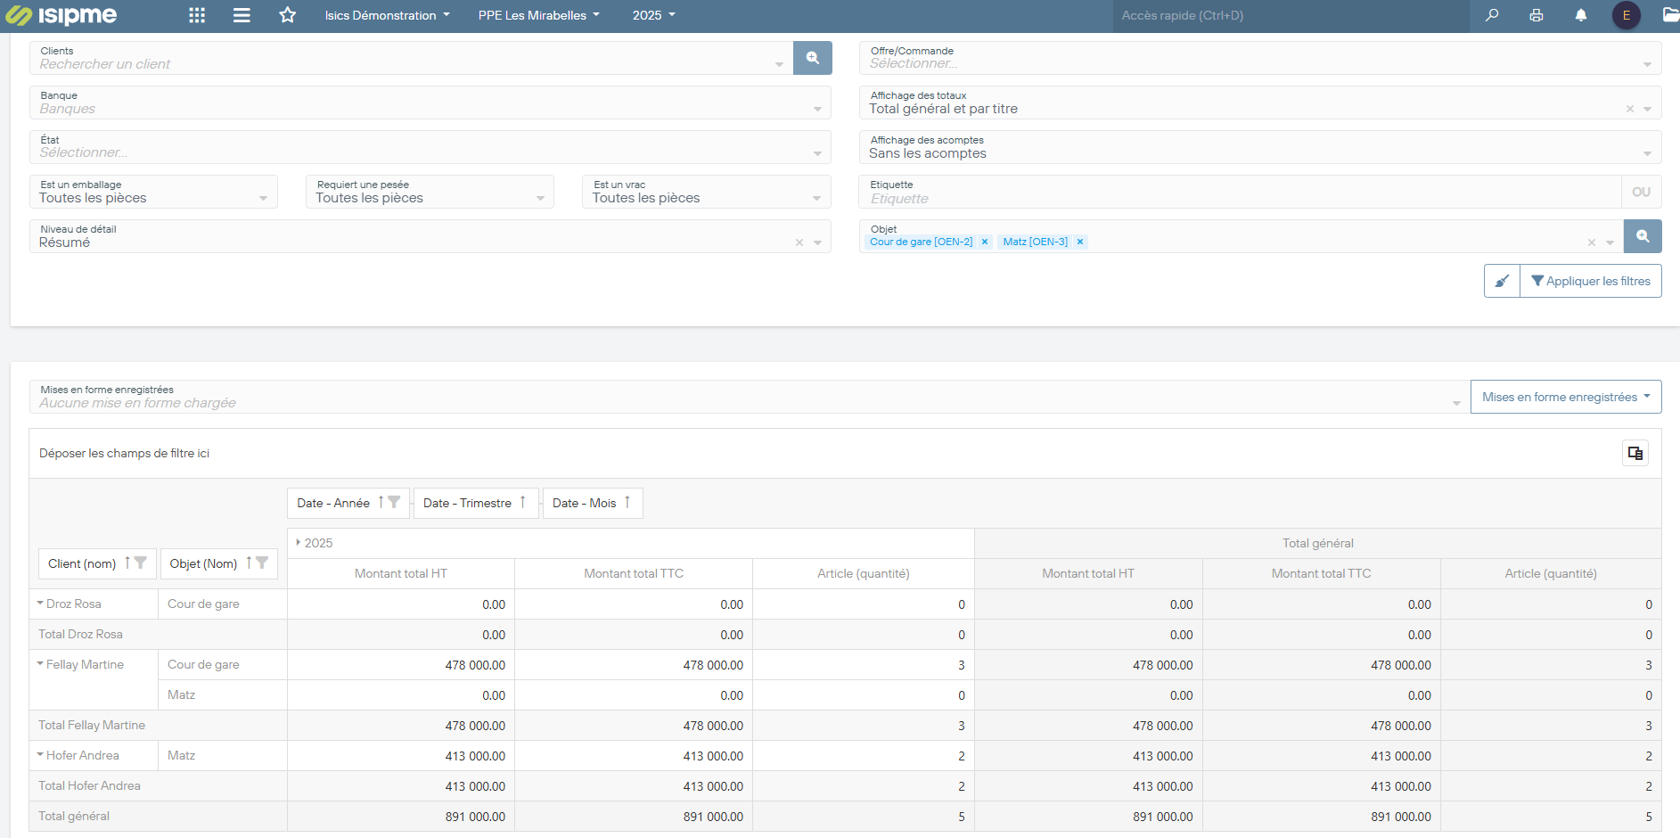Open Mises en forme enregistrées button
1680x838 pixels.
[1565, 397]
